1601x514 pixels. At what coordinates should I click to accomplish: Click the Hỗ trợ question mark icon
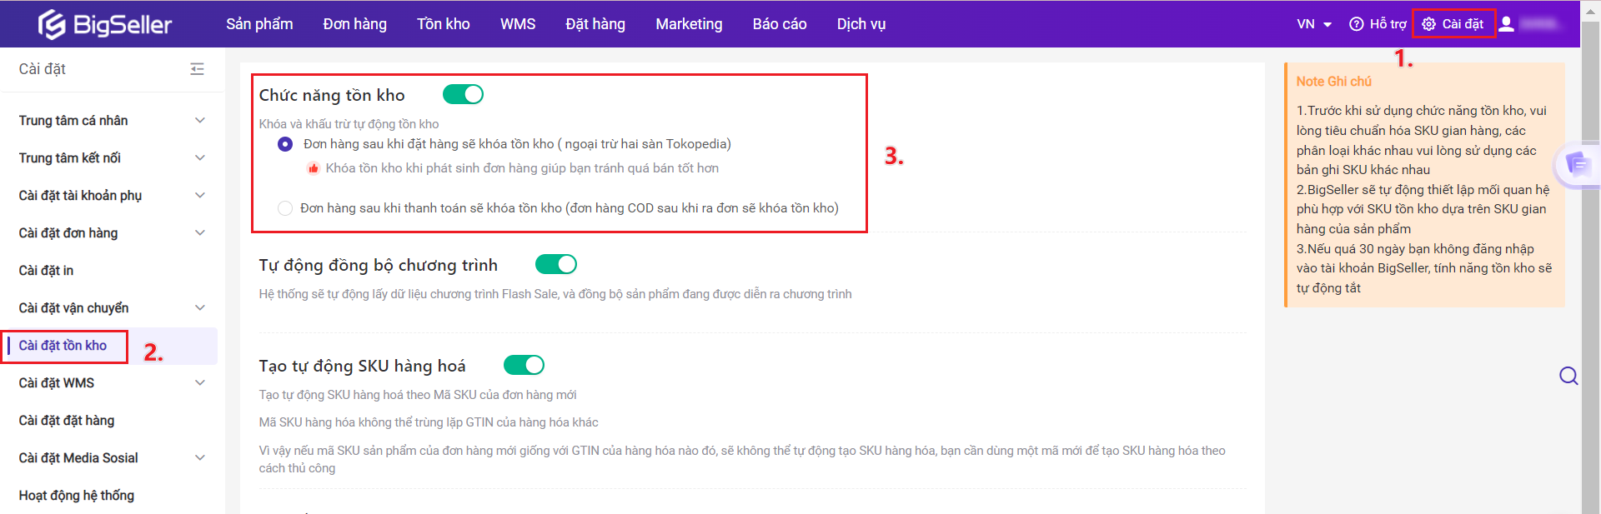pos(1357,24)
